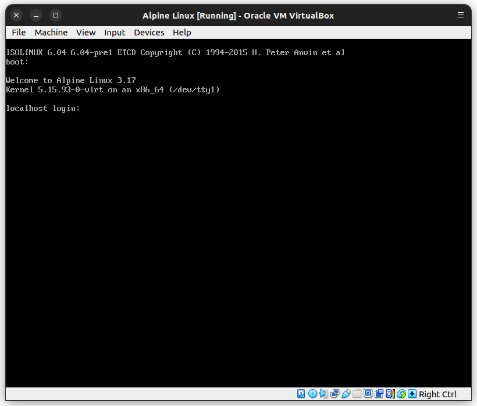Open the Machine menu
Viewport: 477px width, 406px height.
pos(51,33)
